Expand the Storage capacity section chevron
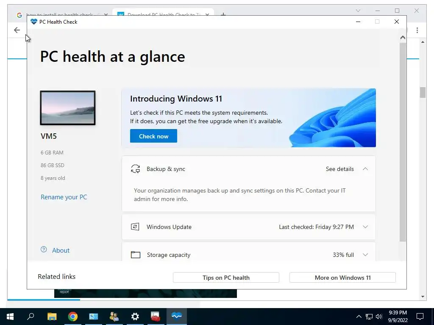 [x=365, y=255]
